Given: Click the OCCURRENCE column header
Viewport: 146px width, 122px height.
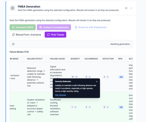Looking at the screenshot, I should [x=91, y=59].
